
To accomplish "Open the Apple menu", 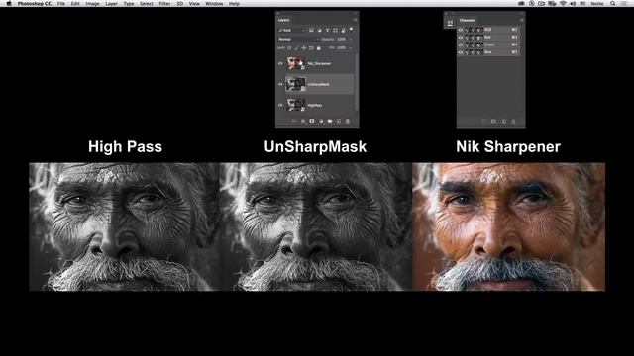I will coord(9,4).
